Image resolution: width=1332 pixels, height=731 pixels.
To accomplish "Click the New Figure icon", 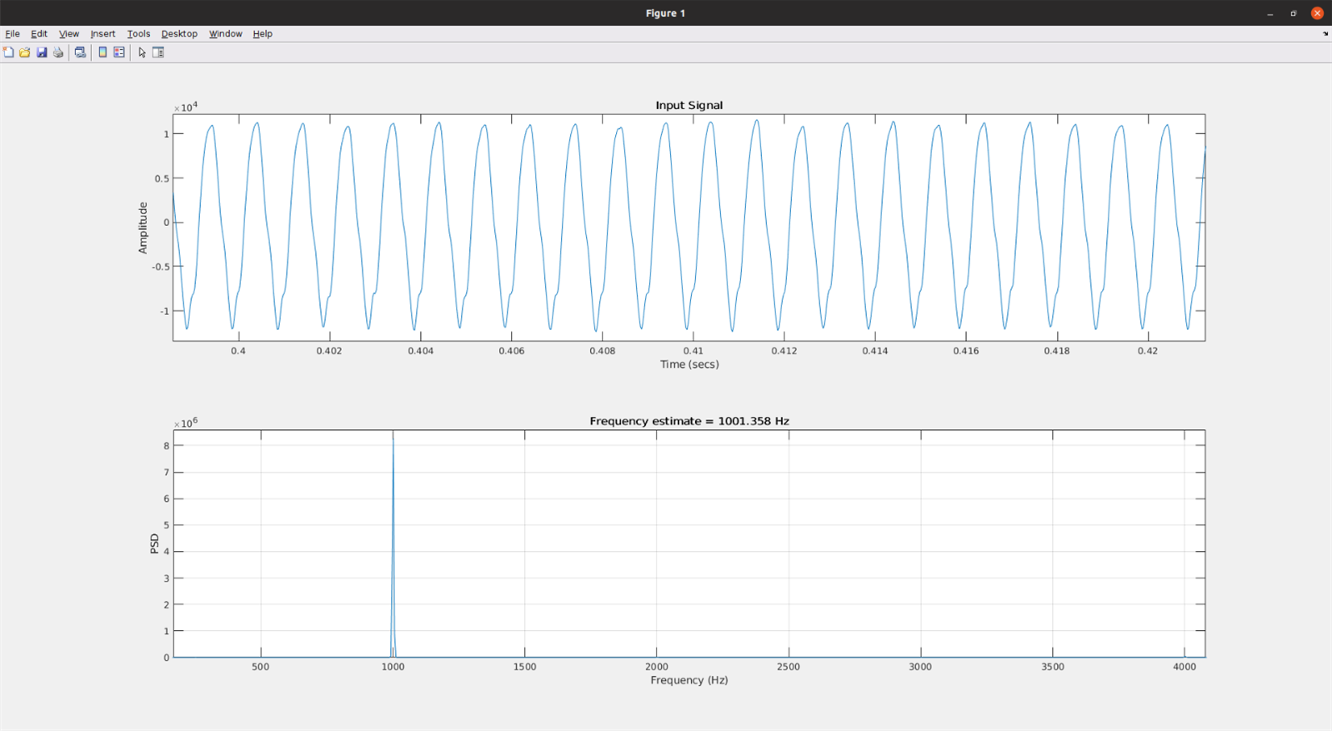I will tap(8, 53).
